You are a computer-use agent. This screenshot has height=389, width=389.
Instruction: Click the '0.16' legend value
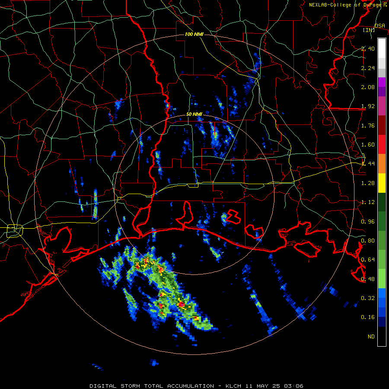[368, 317]
